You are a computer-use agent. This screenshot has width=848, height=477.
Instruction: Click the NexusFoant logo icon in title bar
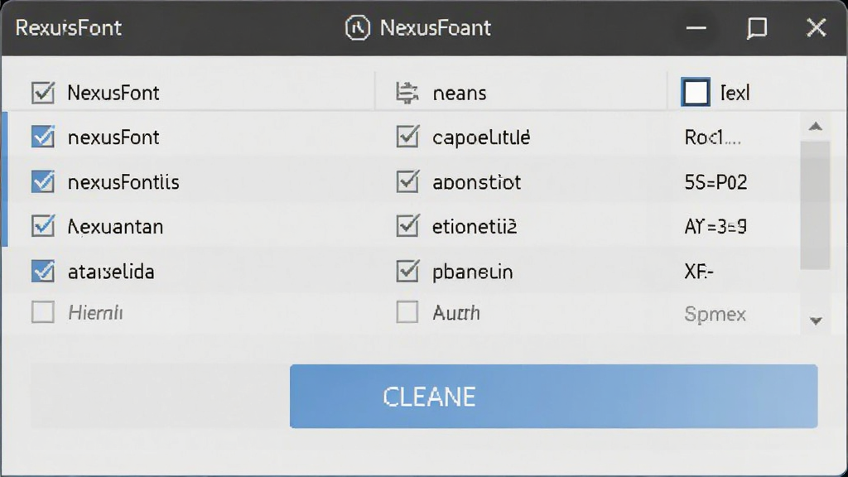click(358, 27)
